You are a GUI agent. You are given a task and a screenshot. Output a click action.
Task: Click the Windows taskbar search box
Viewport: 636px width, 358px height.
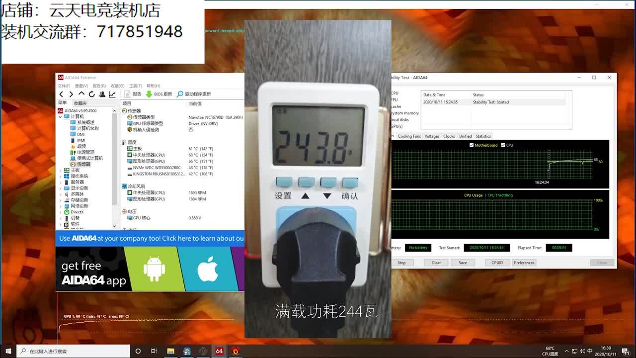click(x=75, y=351)
